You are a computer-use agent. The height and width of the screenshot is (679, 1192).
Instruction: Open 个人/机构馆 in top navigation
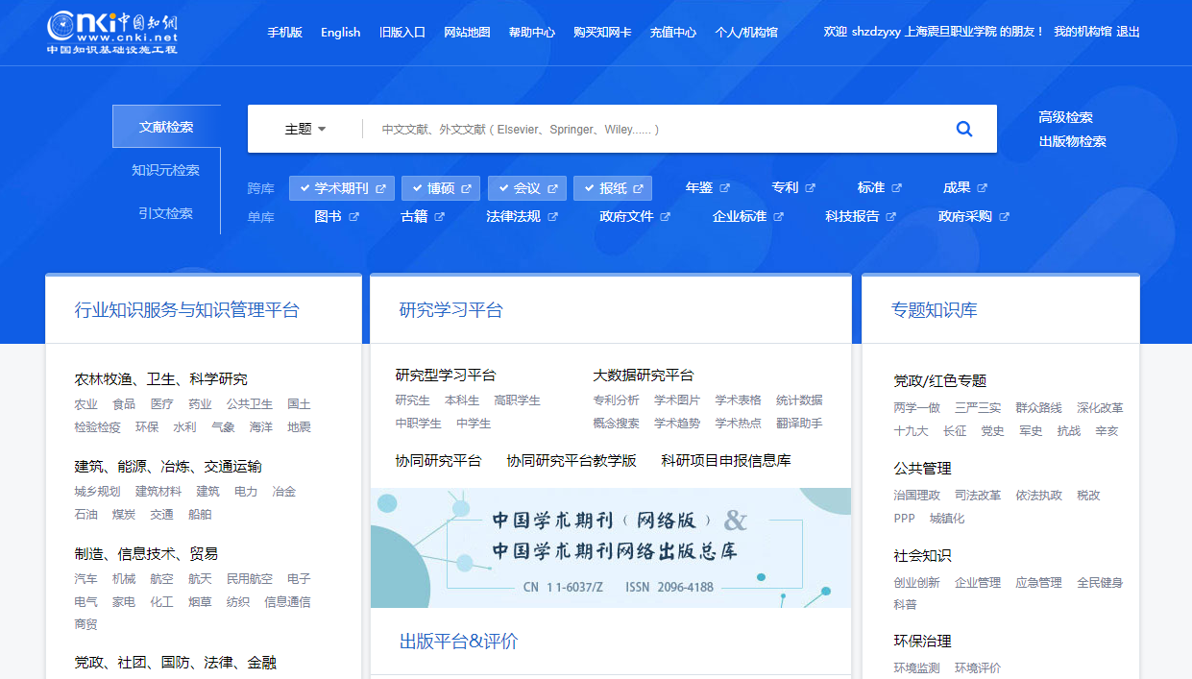point(746,32)
